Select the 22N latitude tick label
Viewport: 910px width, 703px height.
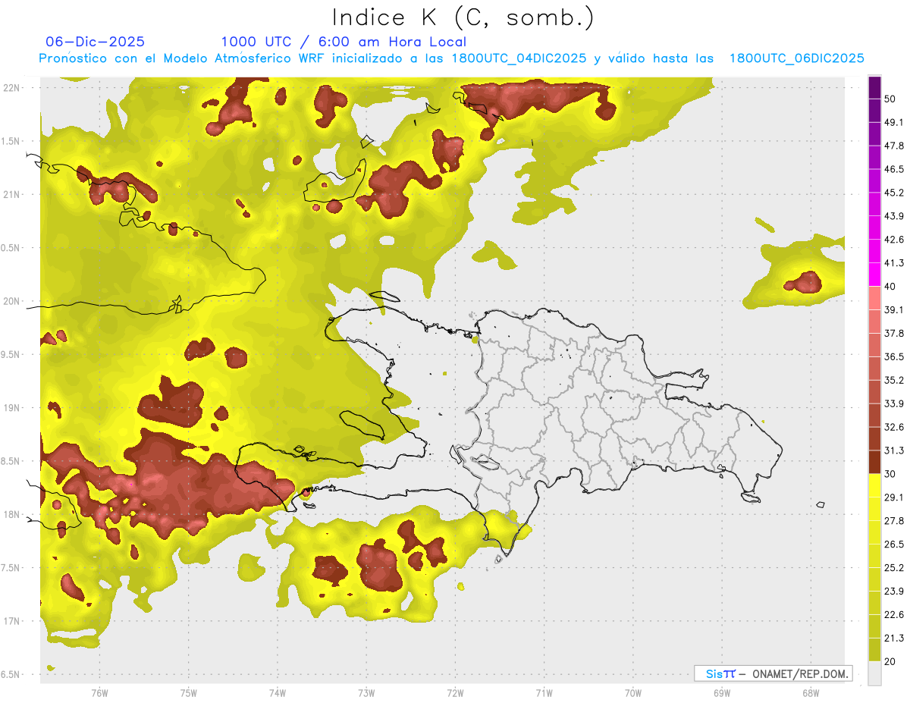[13, 87]
